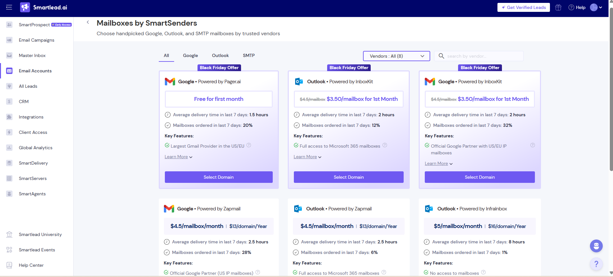
Task: Click Black Friday Offer tag on Pager.ai card
Action: pyautogui.click(x=219, y=68)
